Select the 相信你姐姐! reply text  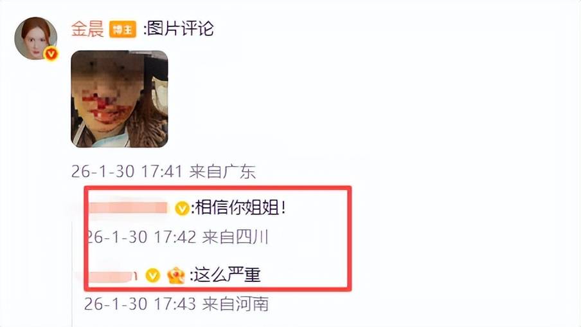[240, 207]
